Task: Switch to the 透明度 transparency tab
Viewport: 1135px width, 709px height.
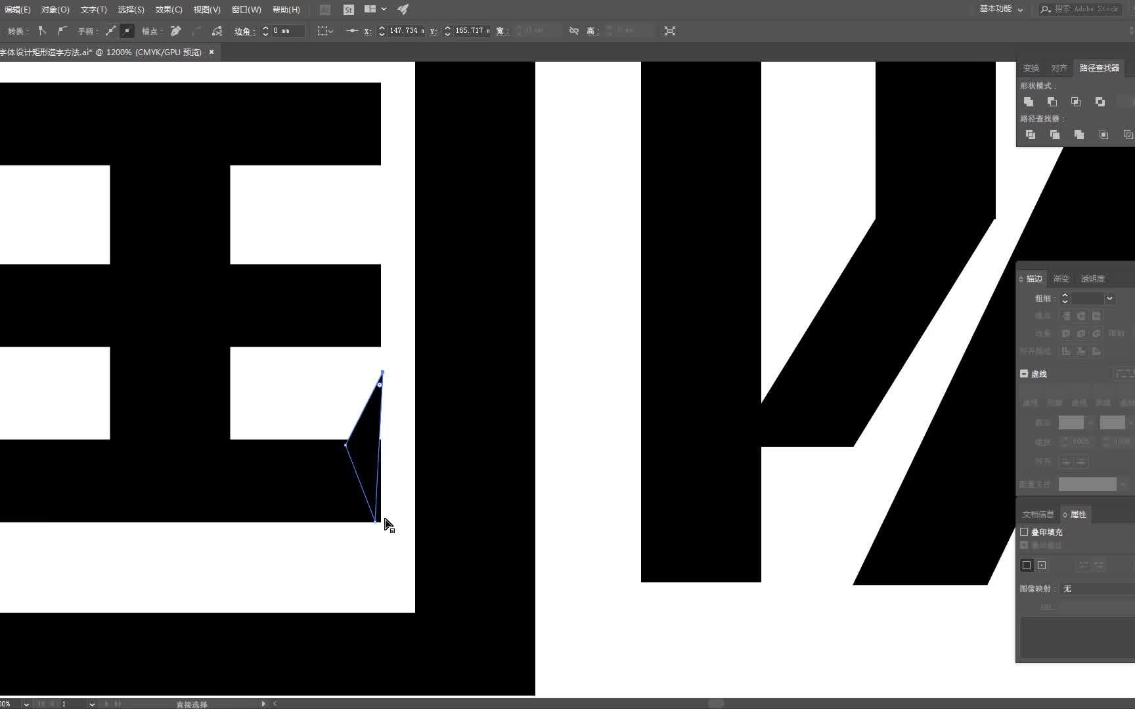Action: pos(1093,279)
